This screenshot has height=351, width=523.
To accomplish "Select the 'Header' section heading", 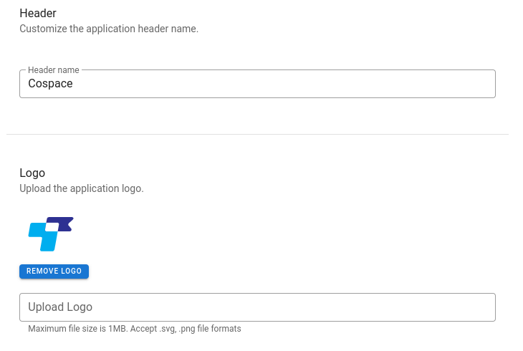I will coord(38,14).
